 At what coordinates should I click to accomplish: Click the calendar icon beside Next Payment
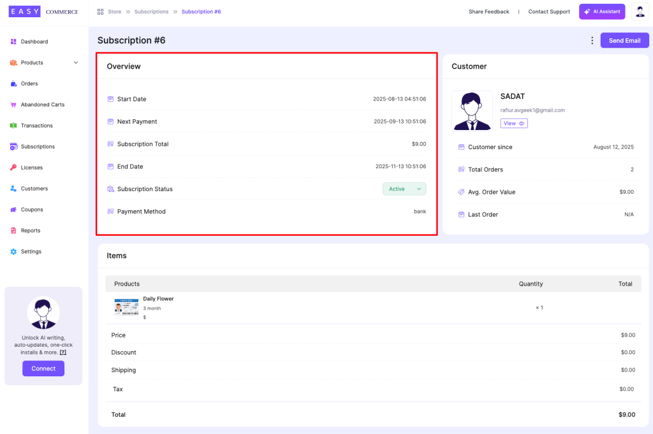coord(110,122)
